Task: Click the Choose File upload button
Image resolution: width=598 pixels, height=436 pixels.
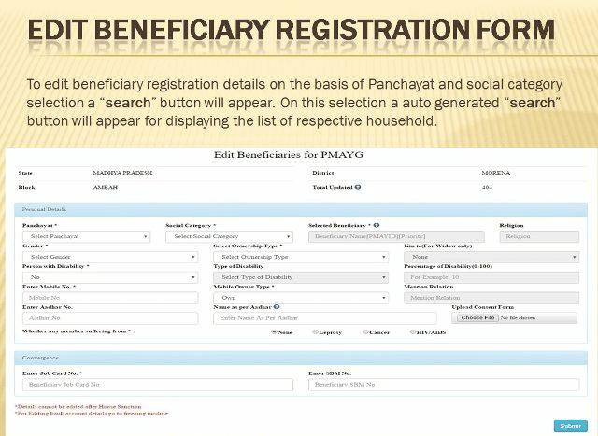Action: point(477,318)
